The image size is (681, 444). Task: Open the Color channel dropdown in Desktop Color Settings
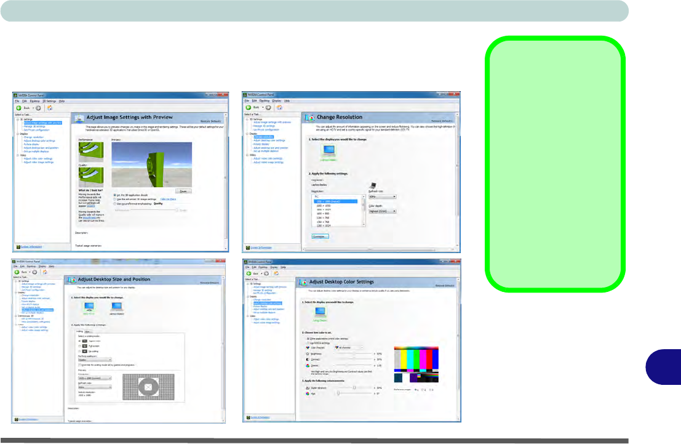348,348
